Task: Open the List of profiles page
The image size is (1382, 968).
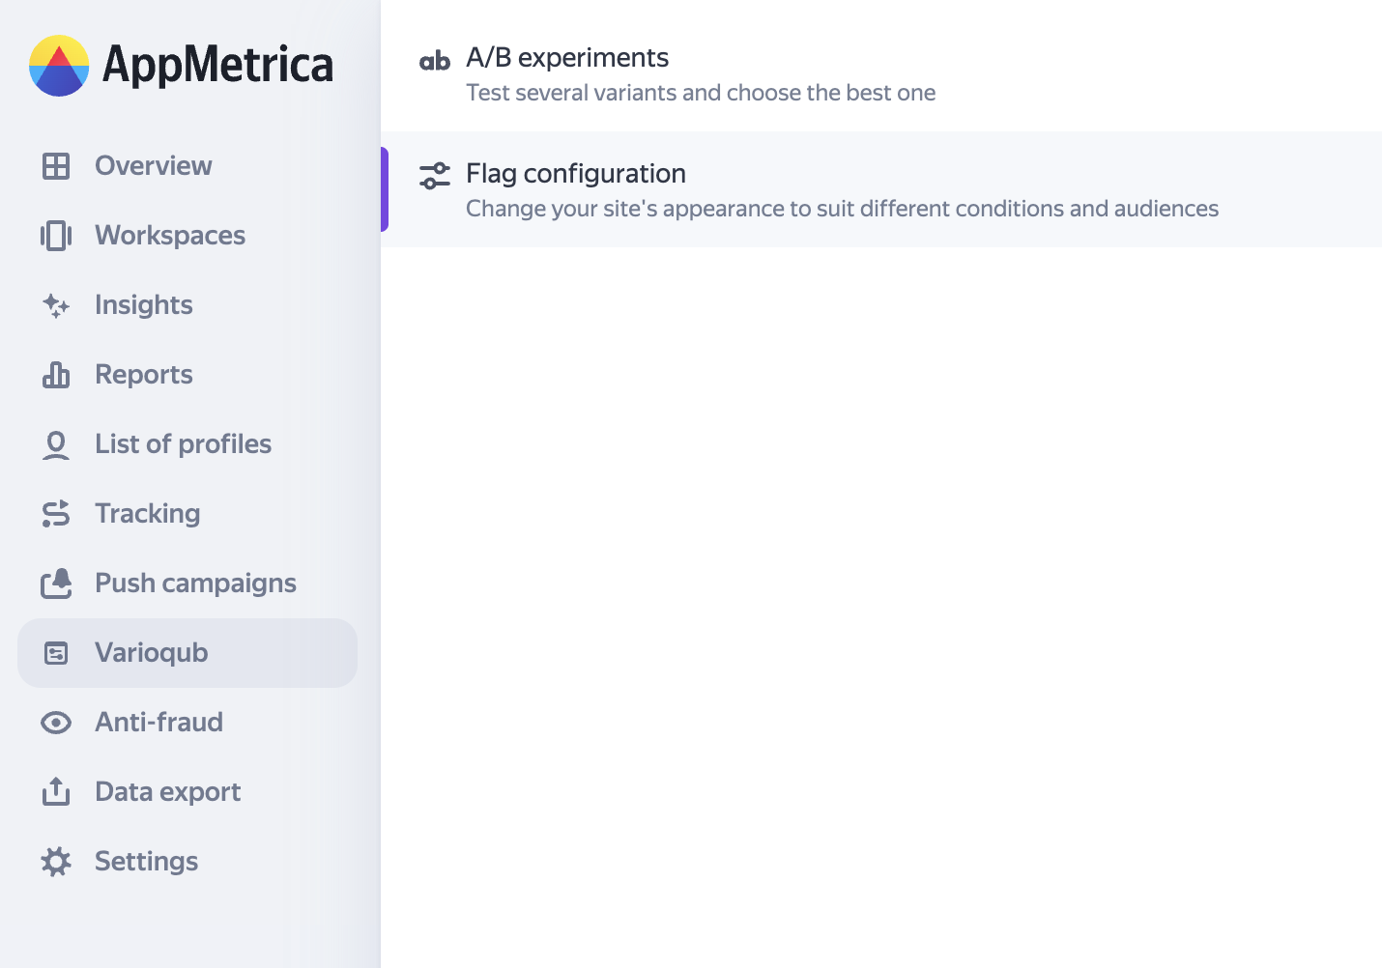Action: click(x=183, y=444)
